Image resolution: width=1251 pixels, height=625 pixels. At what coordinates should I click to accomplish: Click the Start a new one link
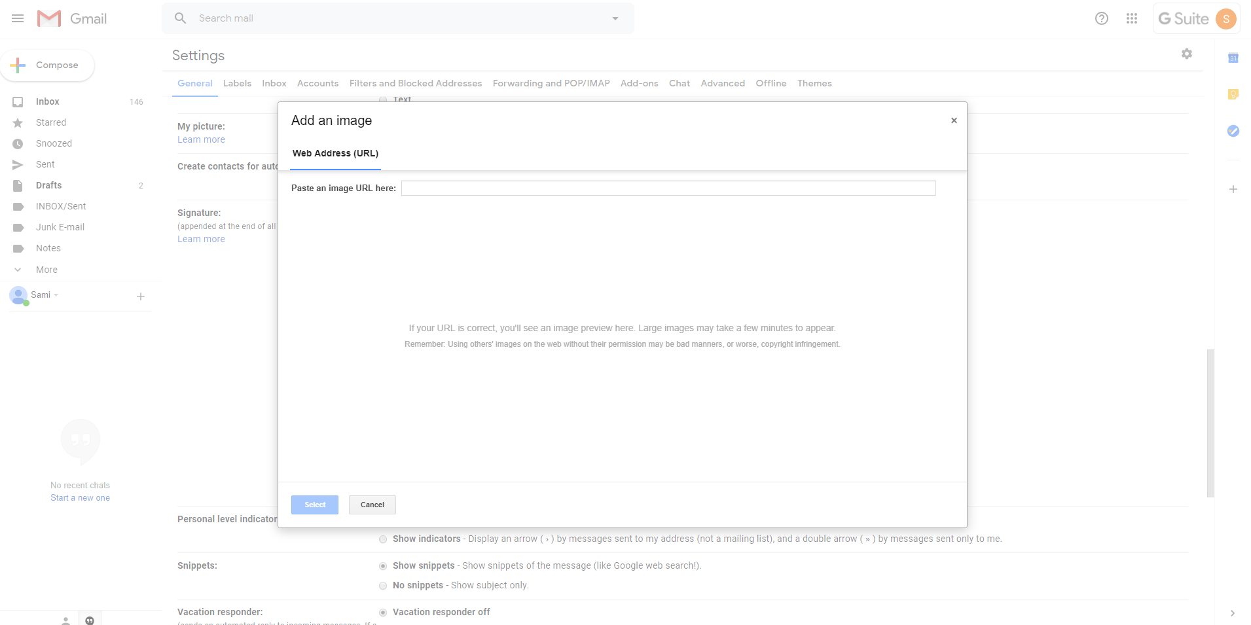[x=80, y=497]
